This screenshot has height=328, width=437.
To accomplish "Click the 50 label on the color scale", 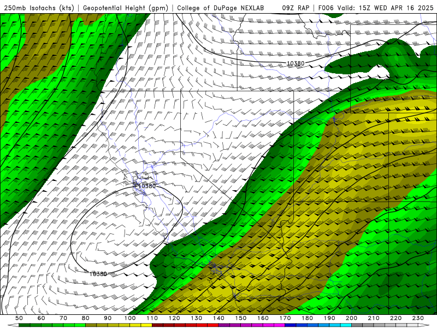I will coord(19,318).
